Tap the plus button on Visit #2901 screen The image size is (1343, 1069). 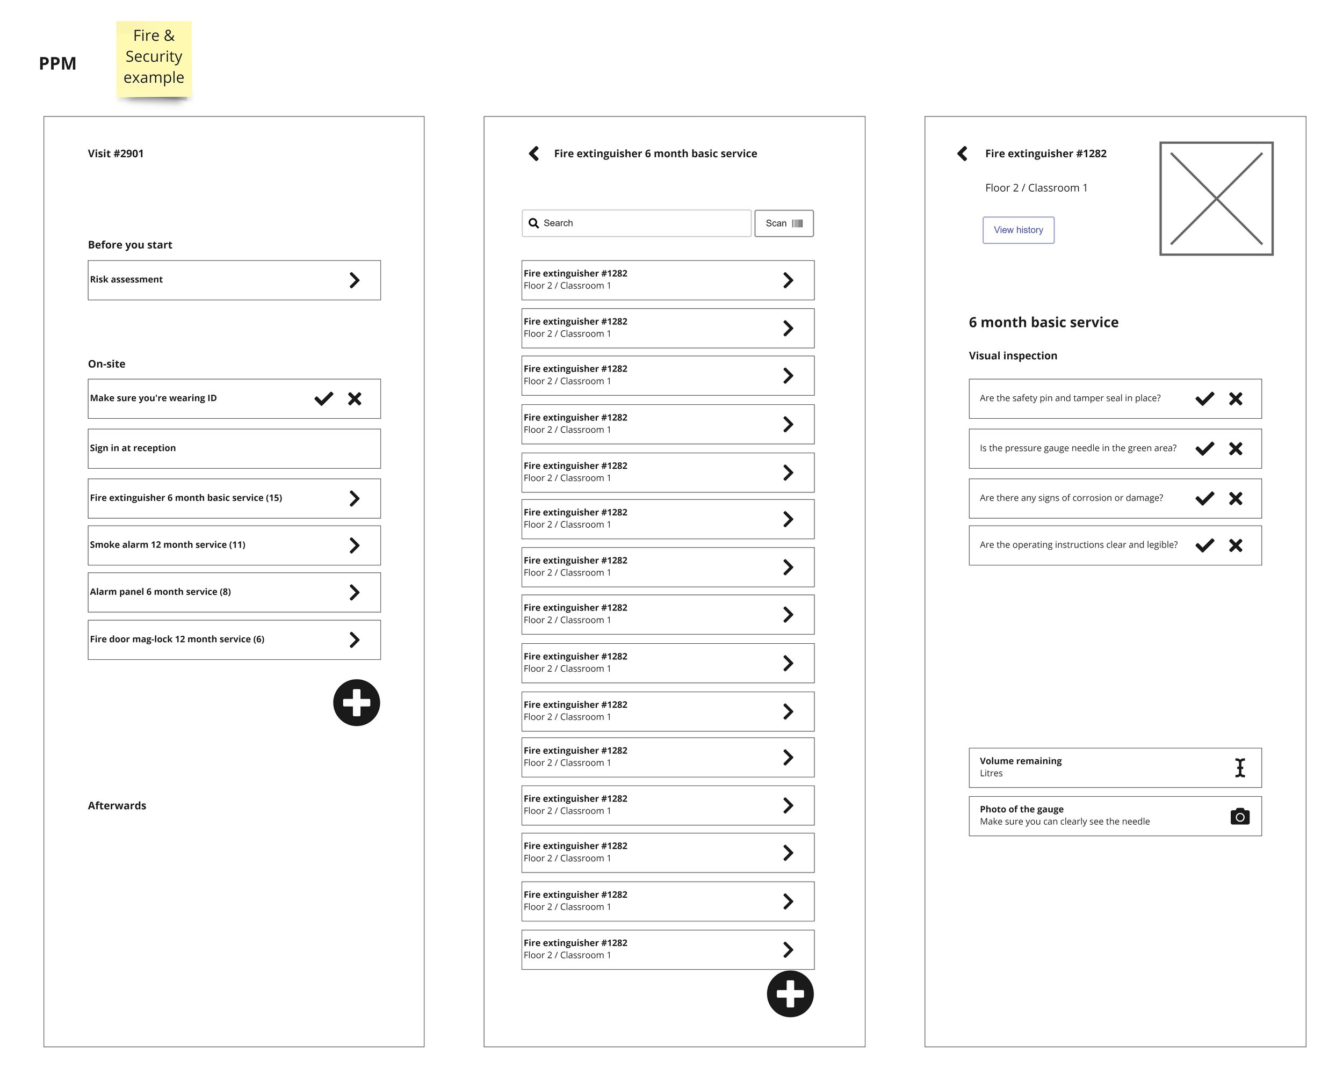(356, 702)
